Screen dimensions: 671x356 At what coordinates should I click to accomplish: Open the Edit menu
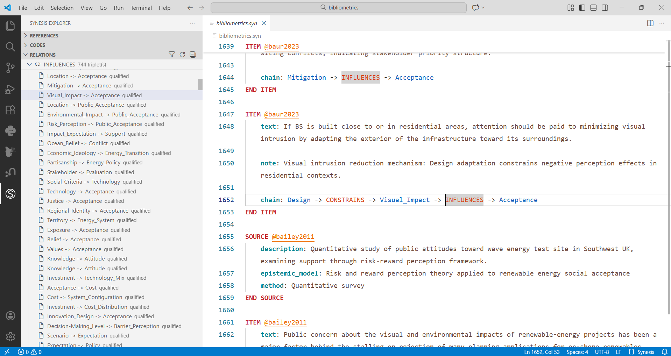39,8
